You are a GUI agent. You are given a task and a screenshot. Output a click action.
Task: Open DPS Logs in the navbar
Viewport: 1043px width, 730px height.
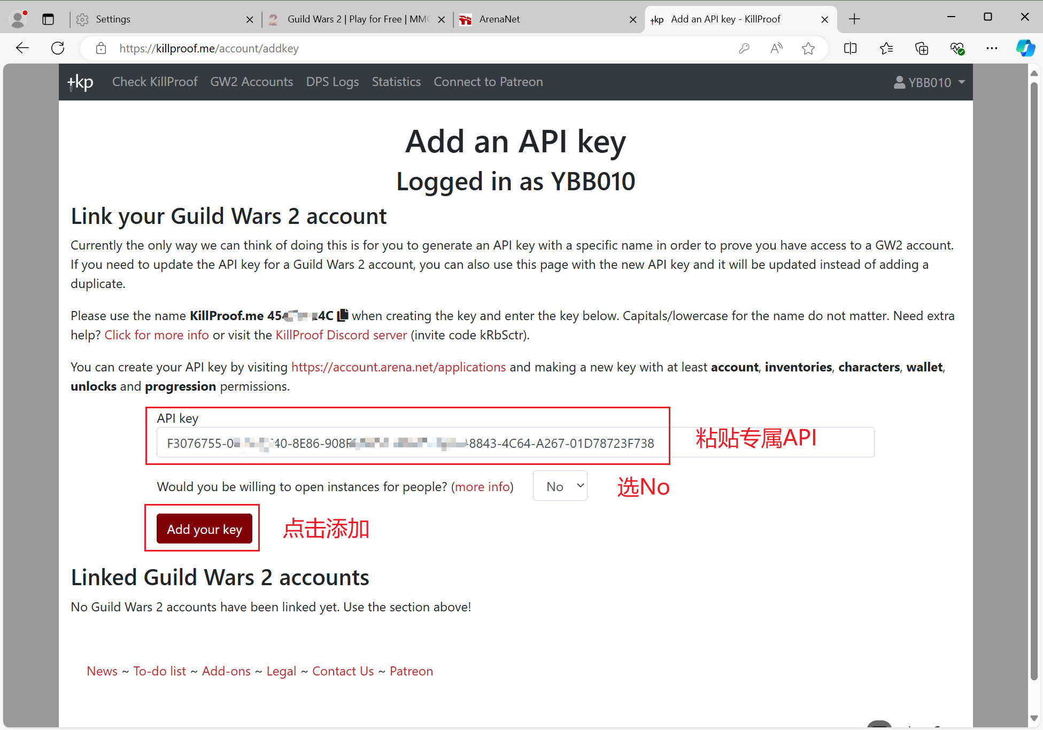(x=333, y=82)
